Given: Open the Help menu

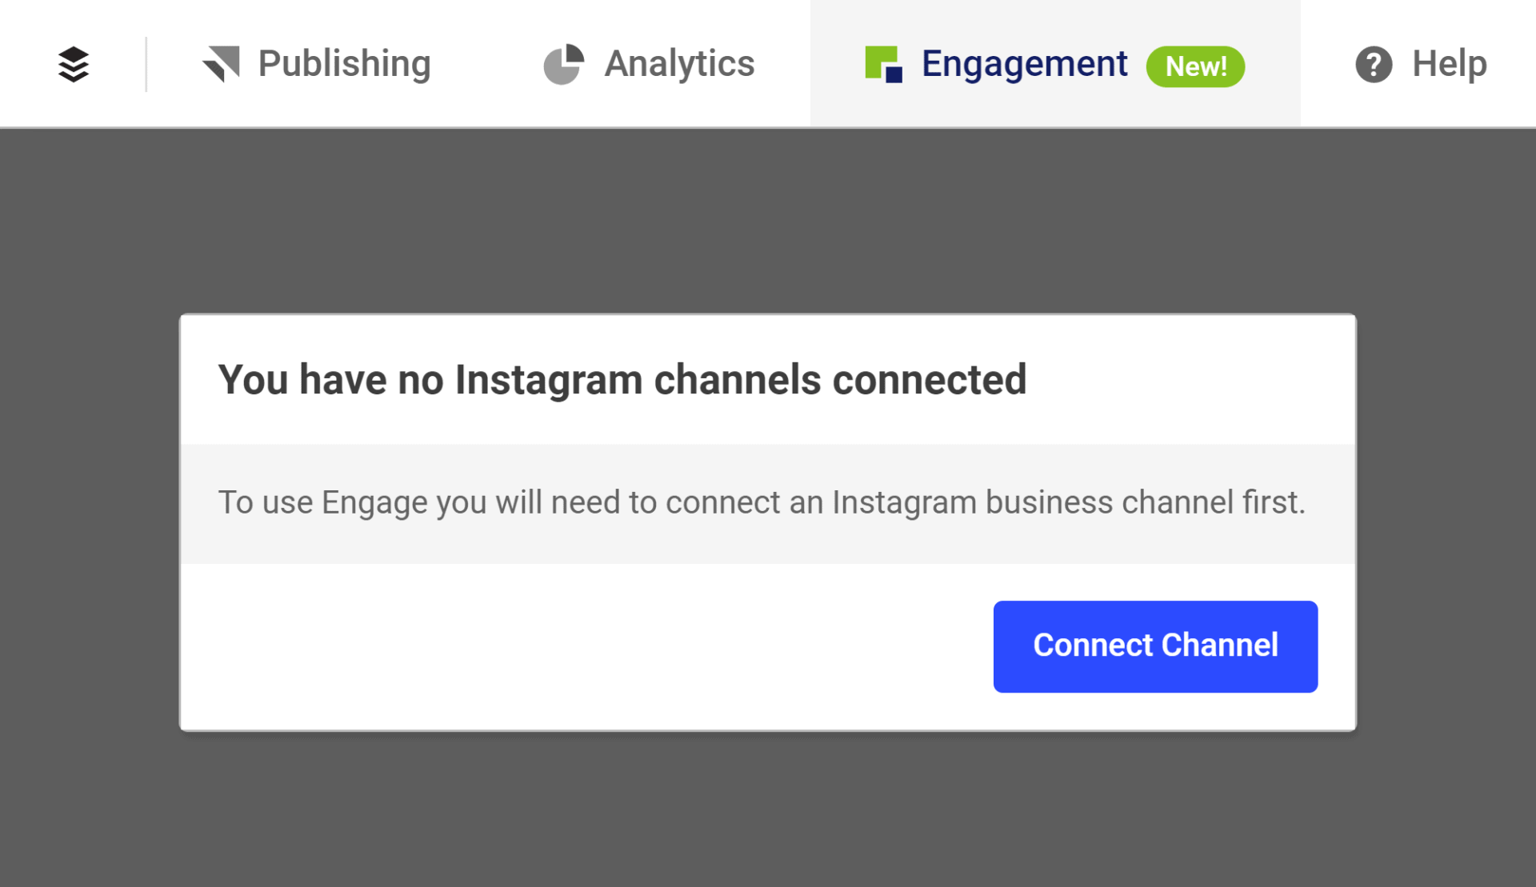Looking at the screenshot, I should click(1448, 63).
